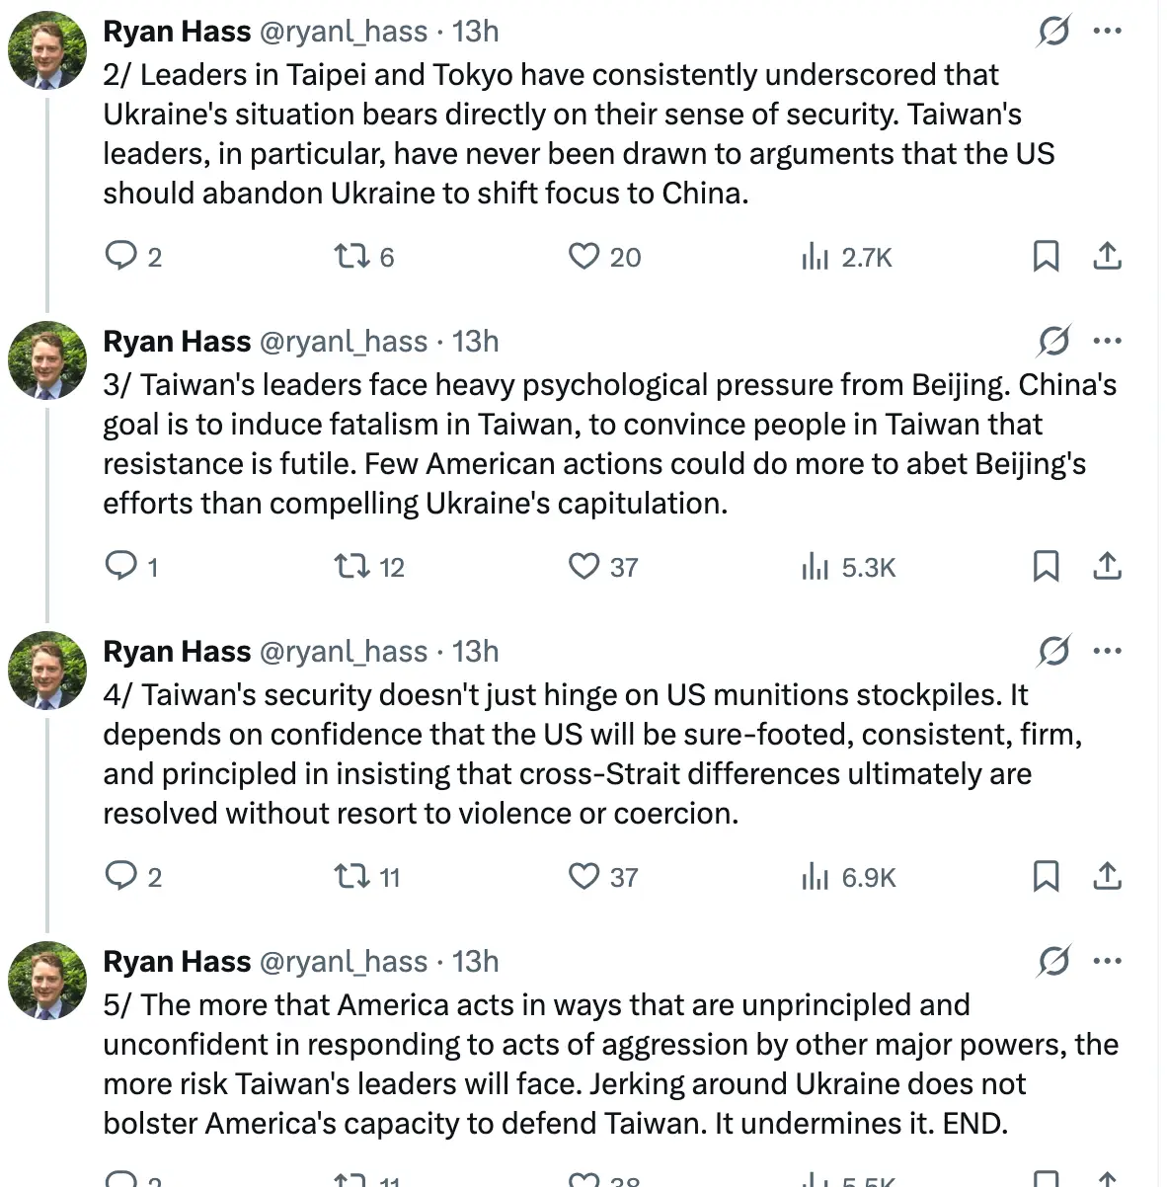Open 13h timestamp of the 2/ tweet
The image size is (1167, 1187).
coord(476,32)
